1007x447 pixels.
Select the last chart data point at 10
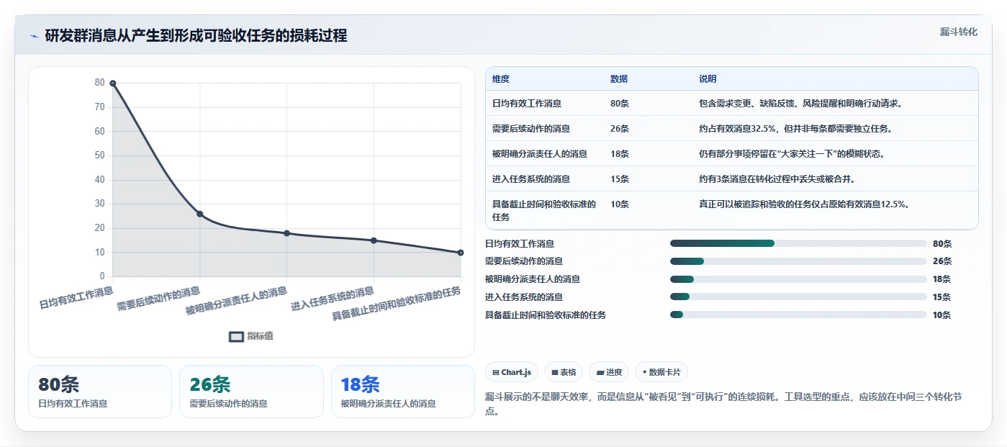460,253
